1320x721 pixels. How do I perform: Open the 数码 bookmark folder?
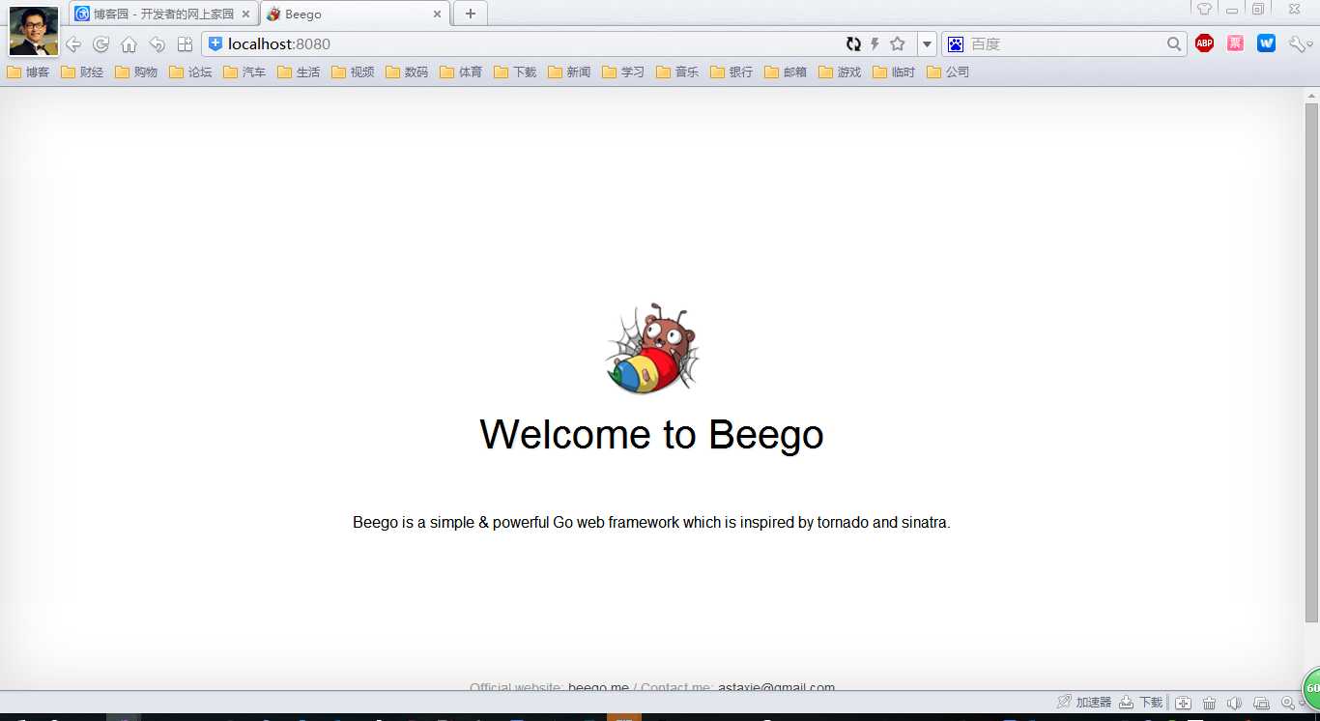[407, 72]
